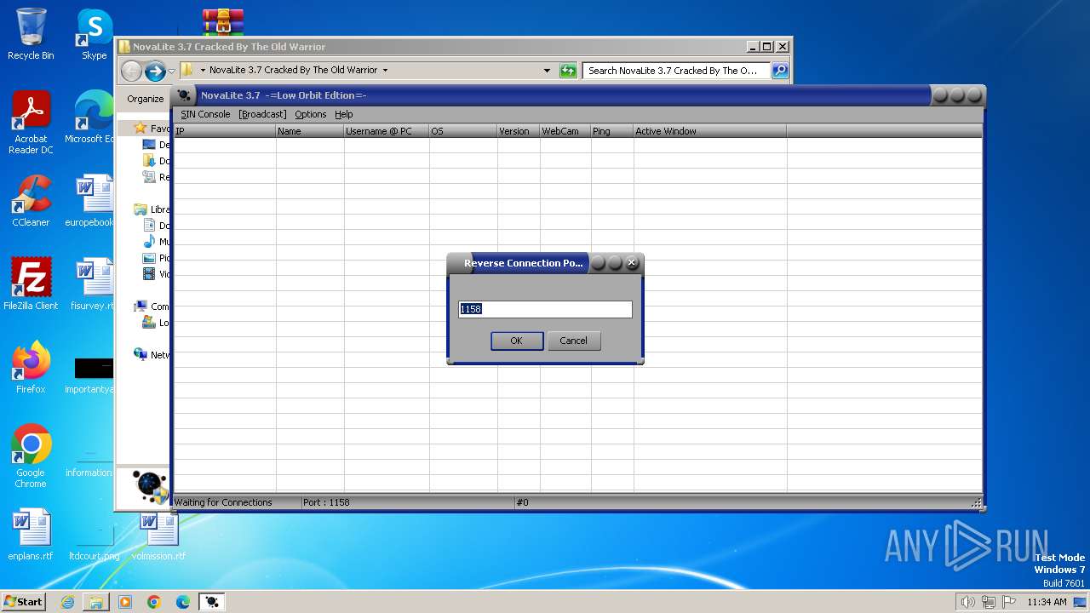Select the Music library icon in Explorer
Image resolution: width=1090 pixels, height=613 pixels.
149,242
